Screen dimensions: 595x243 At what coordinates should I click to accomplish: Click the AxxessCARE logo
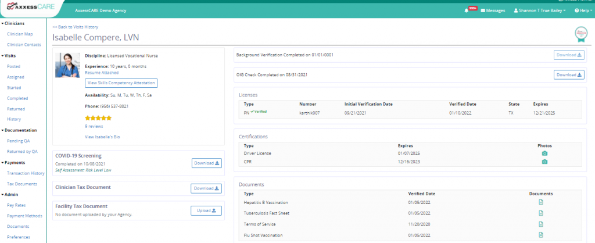[x=29, y=7]
